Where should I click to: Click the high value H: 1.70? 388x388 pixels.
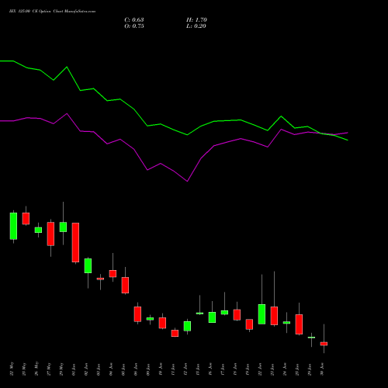click(x=196, y=20)
